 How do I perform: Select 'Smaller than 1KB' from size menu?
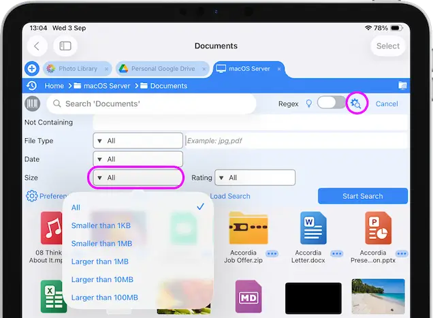(x=101, y=225)
